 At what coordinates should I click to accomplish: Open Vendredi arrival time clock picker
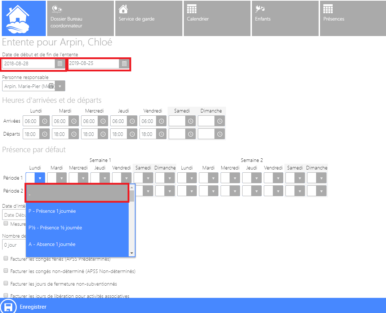pos(161,121)
